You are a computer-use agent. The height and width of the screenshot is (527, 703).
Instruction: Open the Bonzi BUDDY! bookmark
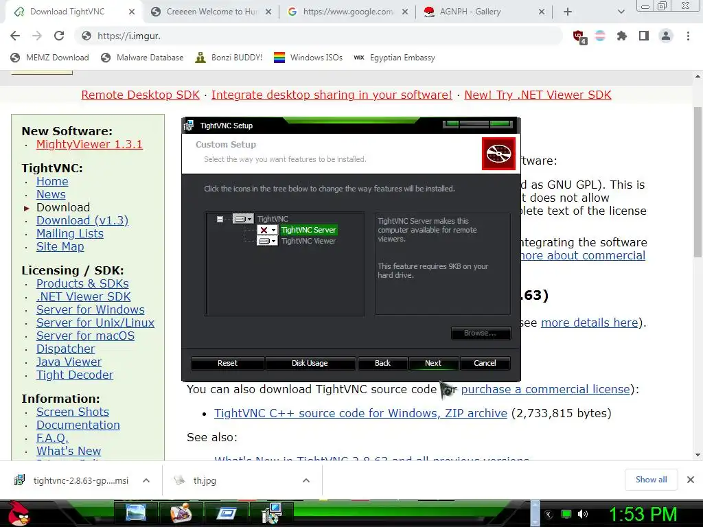229,58
